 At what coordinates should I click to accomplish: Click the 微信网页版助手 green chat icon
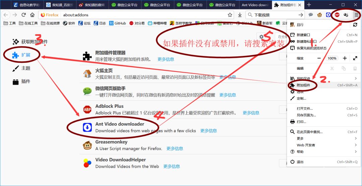(87, 92)
